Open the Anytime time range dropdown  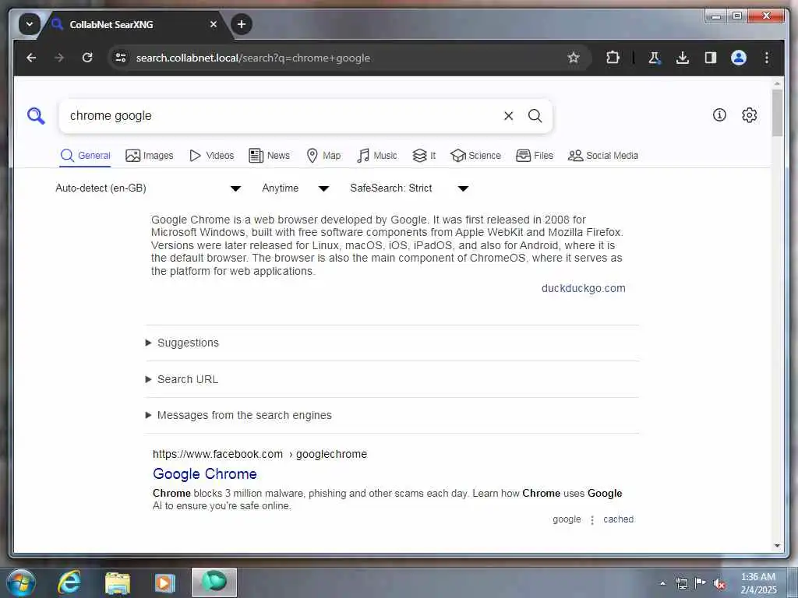pos(295,188)
